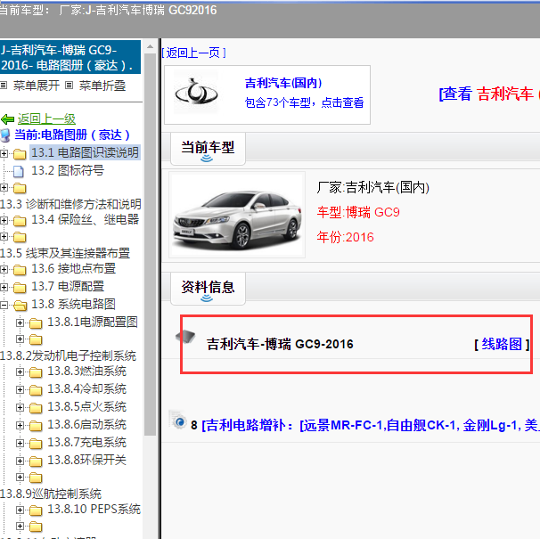Screen dimensions: 540x539
Task: Click the open 13.8 系统电路图 folder icon
Action: (x=20, y=306)
